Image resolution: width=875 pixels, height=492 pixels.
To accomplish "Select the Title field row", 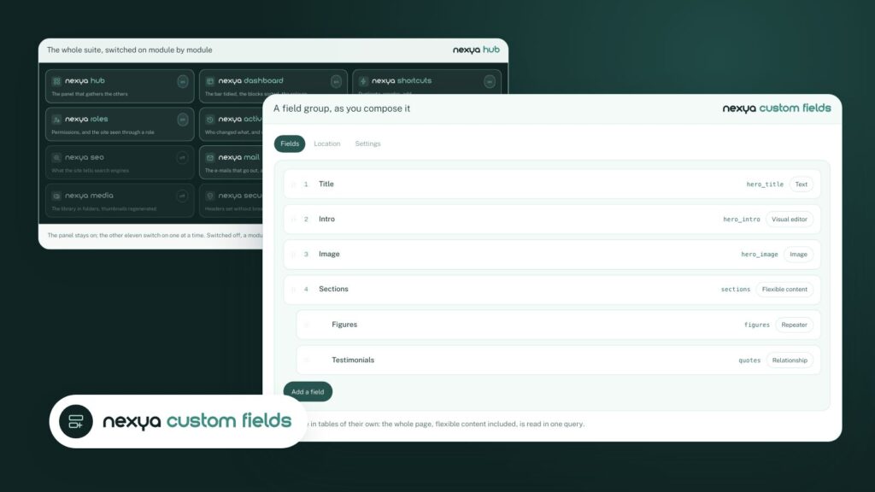I will (x=552, y=184).
